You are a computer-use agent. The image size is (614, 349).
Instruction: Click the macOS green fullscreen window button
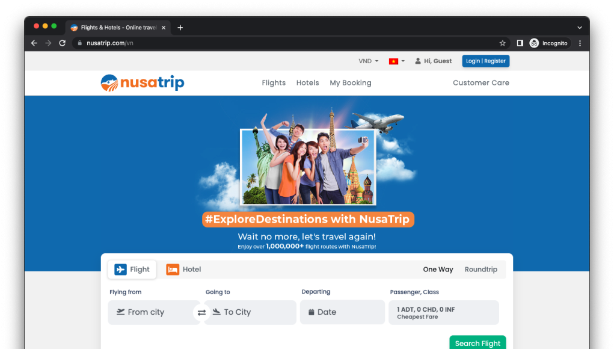point(54,26)
